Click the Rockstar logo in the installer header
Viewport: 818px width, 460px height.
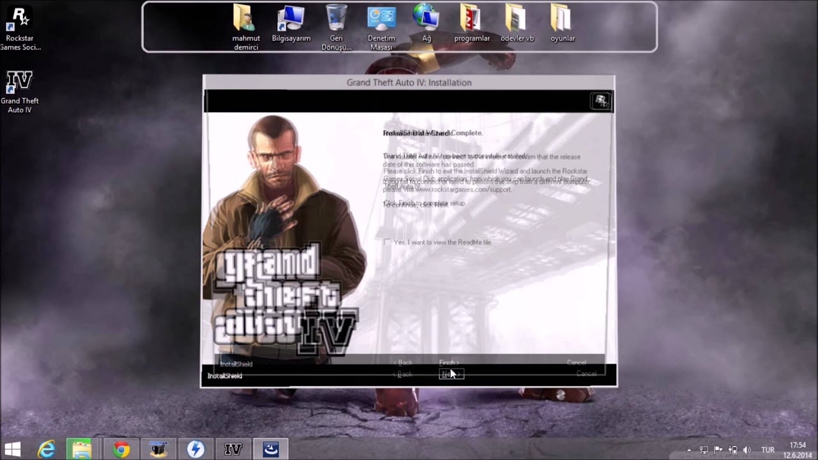(601, 101)
